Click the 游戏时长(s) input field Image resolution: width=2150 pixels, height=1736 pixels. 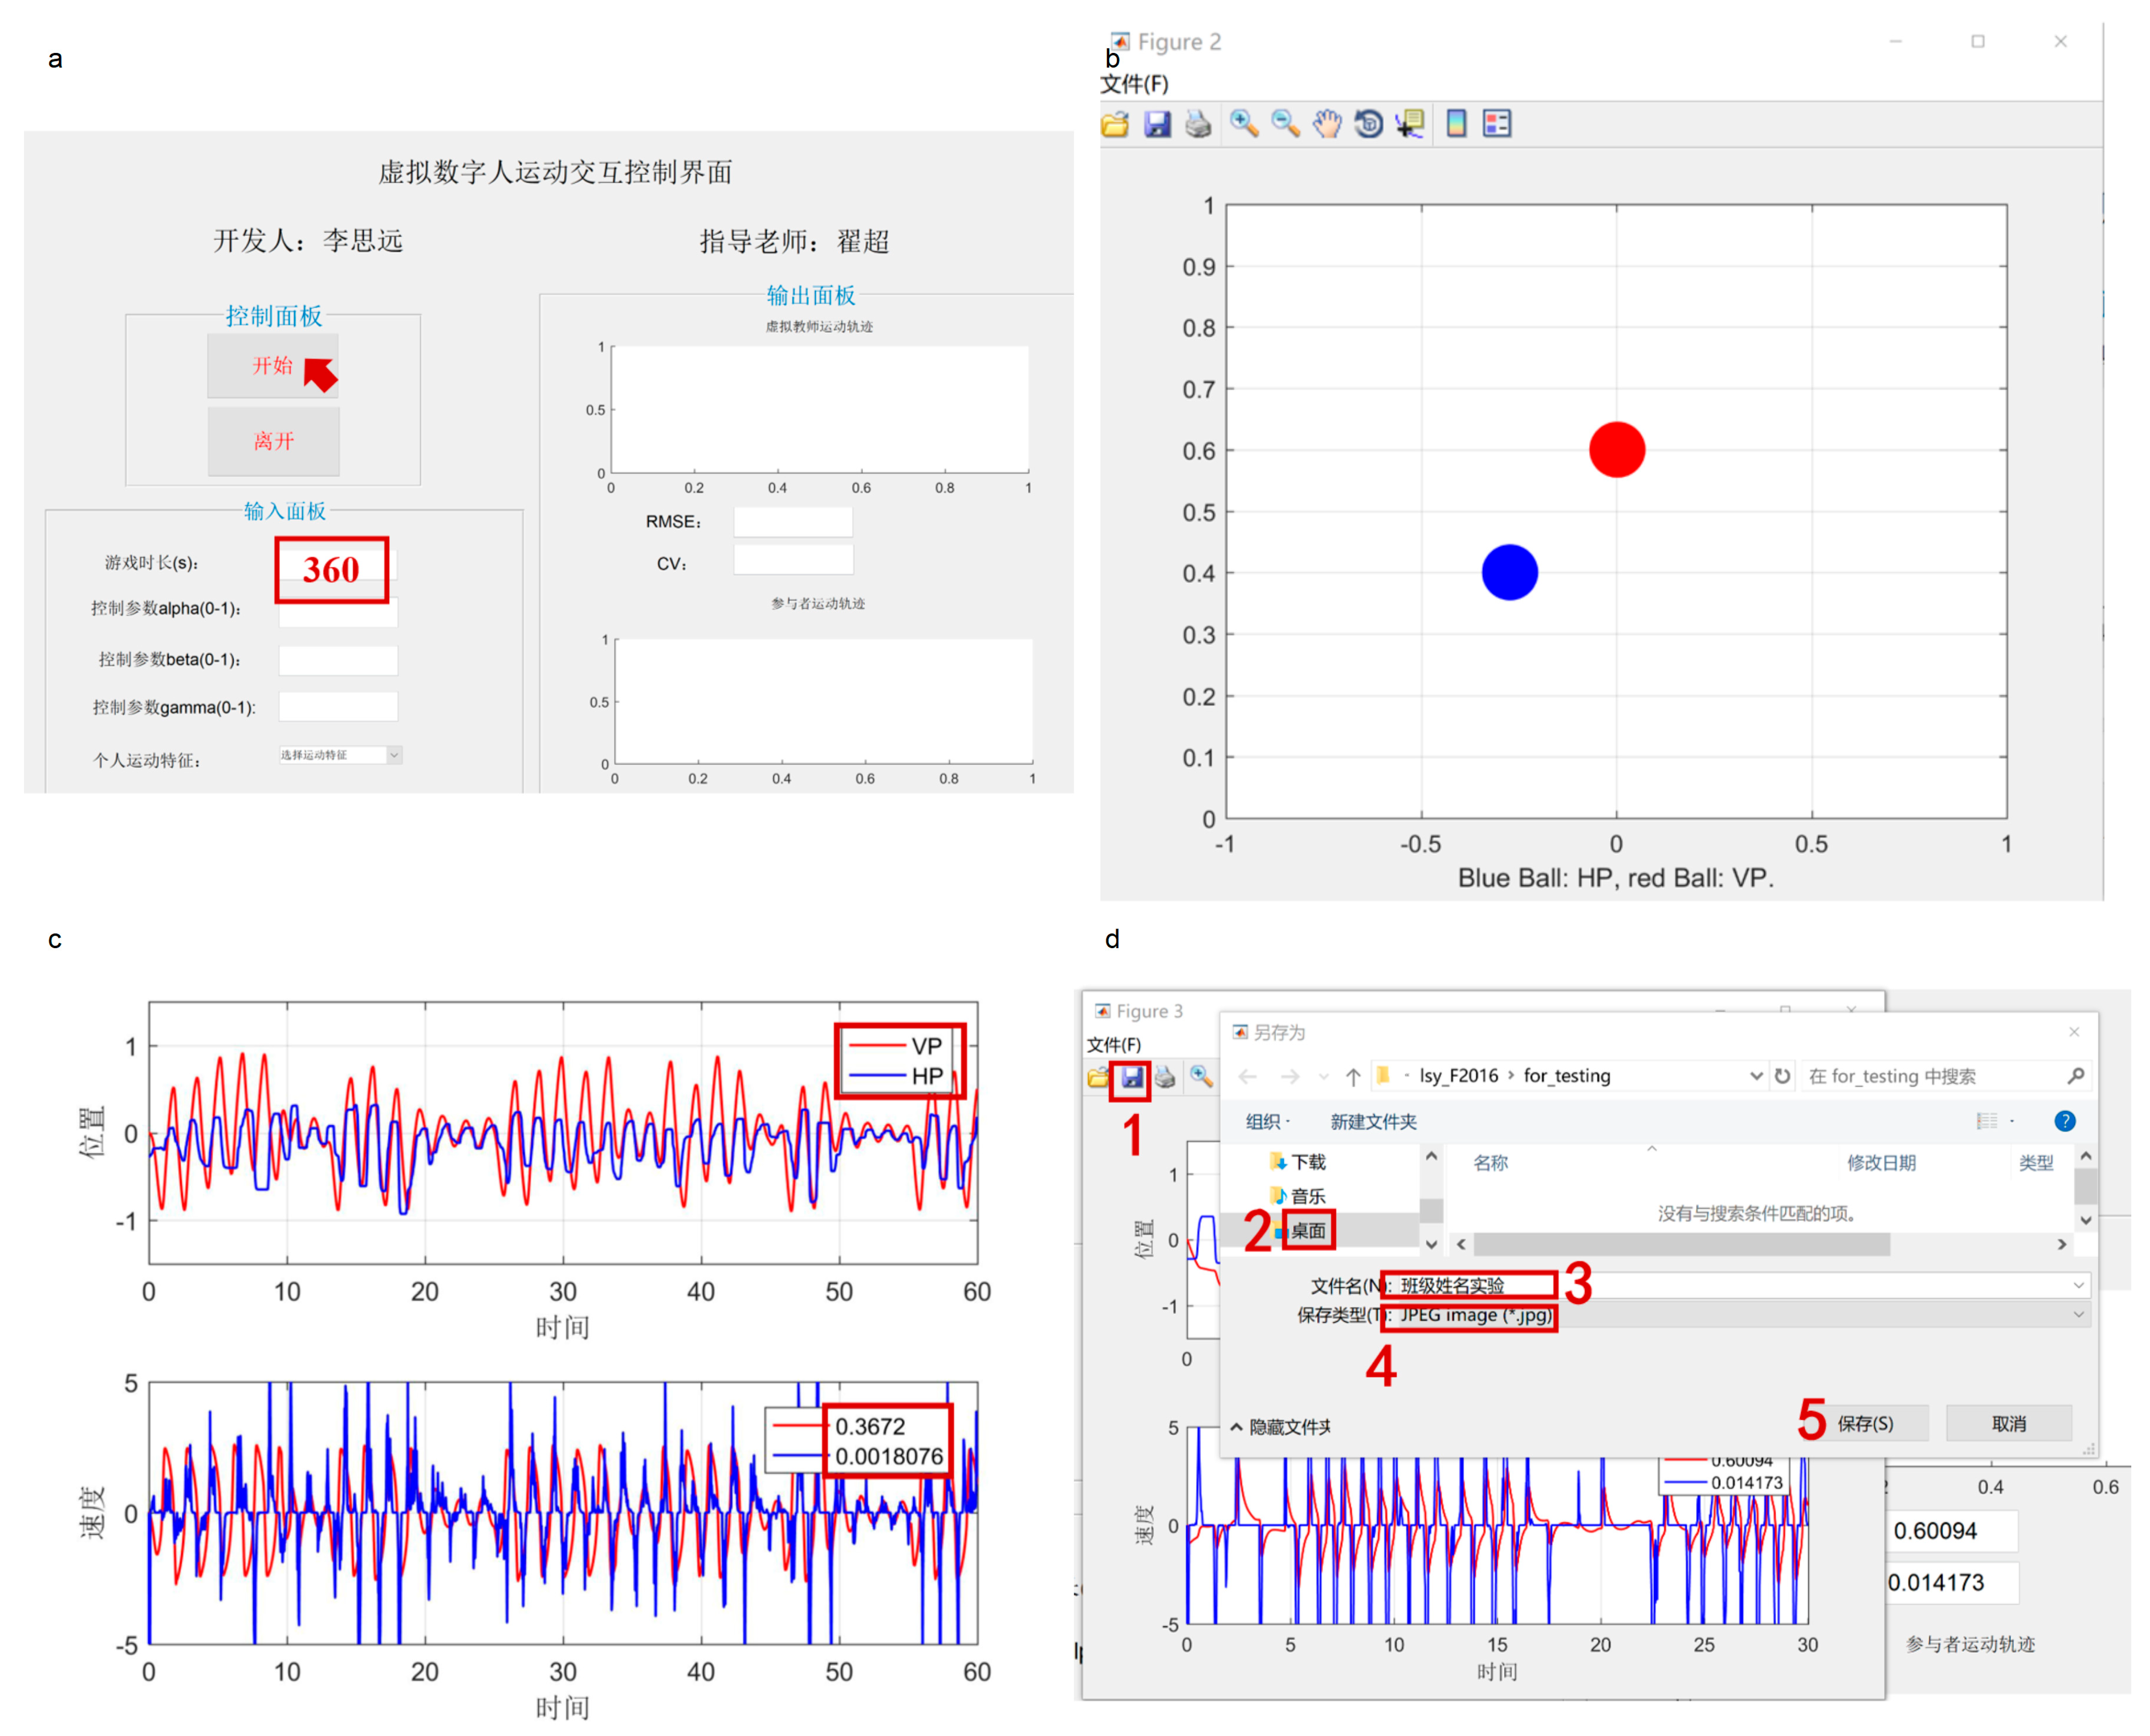pyautogui.click(x=338, y=565)
